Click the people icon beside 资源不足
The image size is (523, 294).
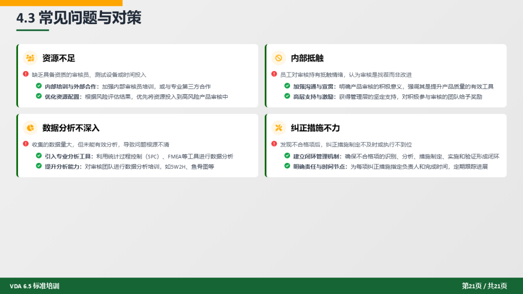click(30, 58)
